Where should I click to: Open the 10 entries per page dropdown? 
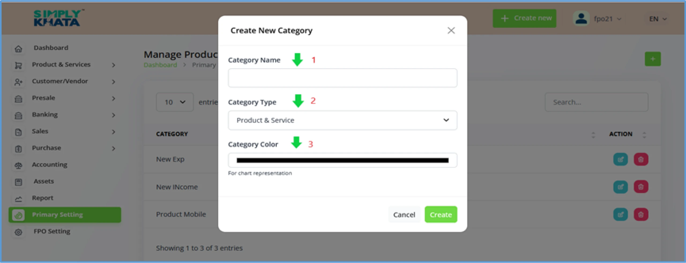click(175, 102)
